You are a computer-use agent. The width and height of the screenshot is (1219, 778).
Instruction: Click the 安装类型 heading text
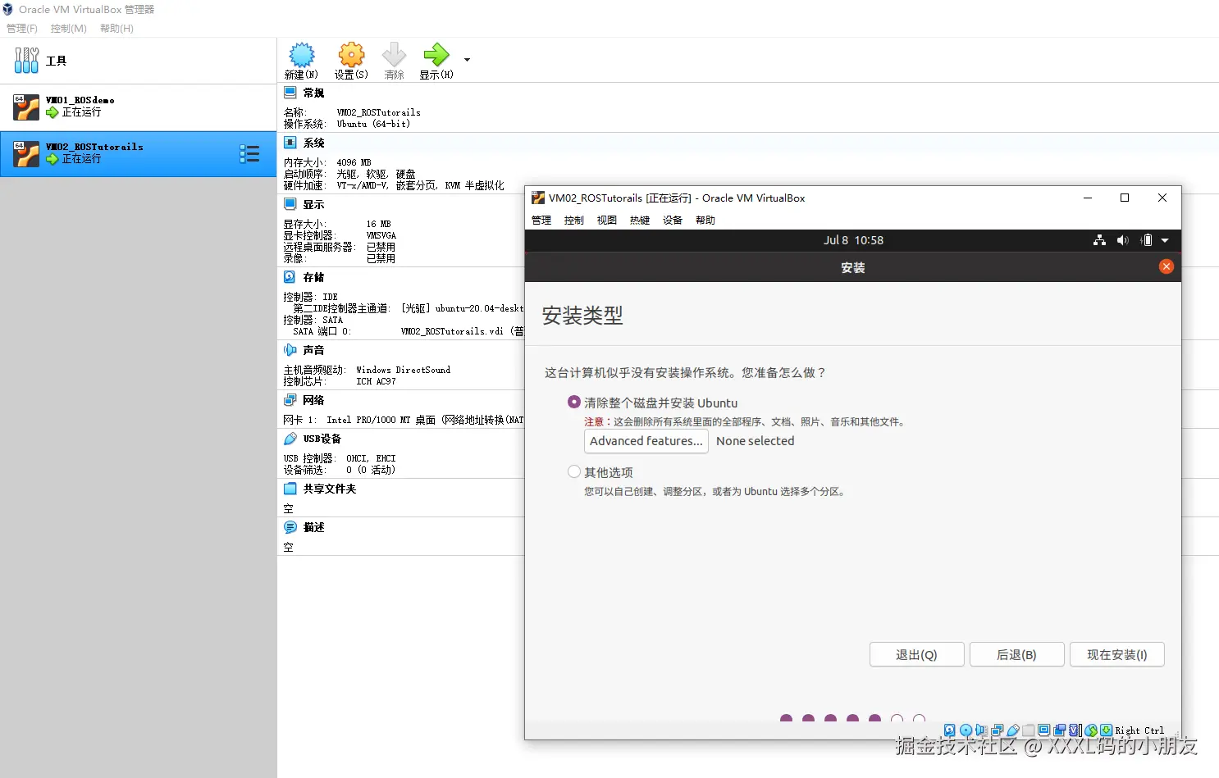coord(582,316)
